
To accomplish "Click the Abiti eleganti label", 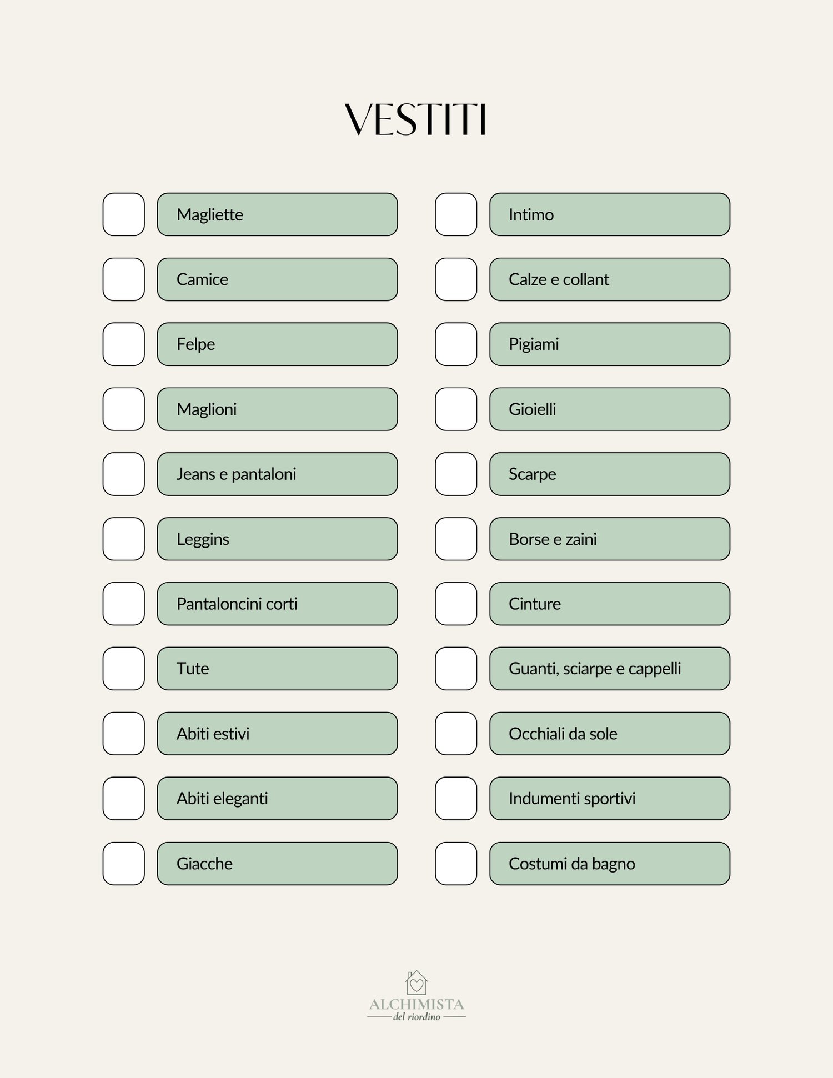I will click(x=277, y=799).
